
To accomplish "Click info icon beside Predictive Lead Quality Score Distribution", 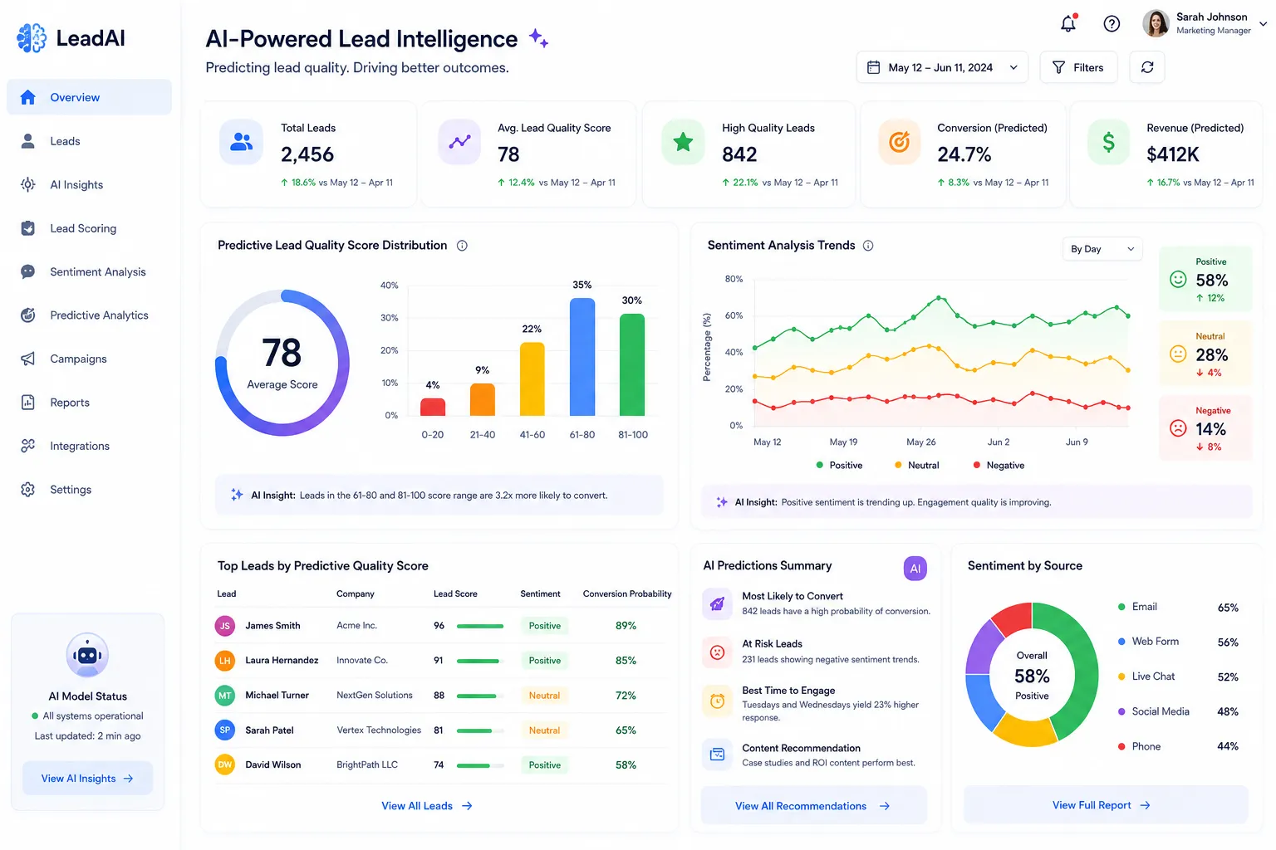I will click(x=463, y=246).
